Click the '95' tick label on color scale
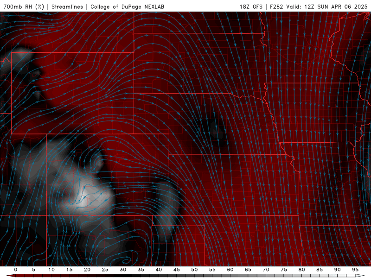This screenshot has height=278, width=371. (x=355, y=270)
